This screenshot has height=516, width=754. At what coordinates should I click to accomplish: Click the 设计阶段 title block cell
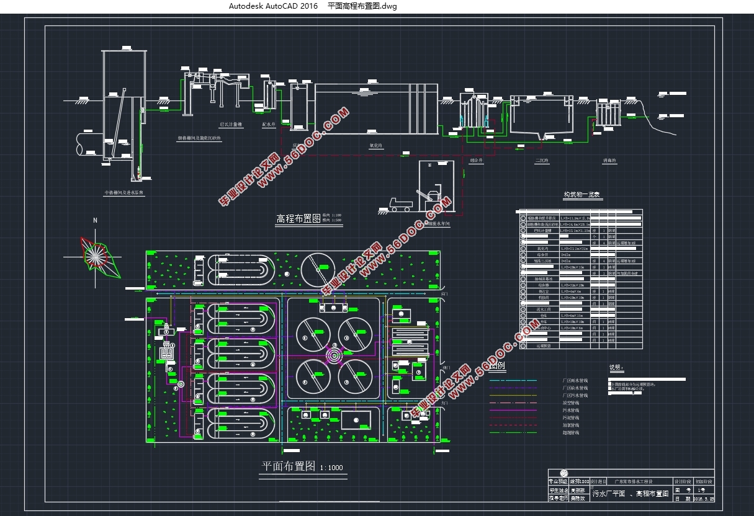click(683, 481)
